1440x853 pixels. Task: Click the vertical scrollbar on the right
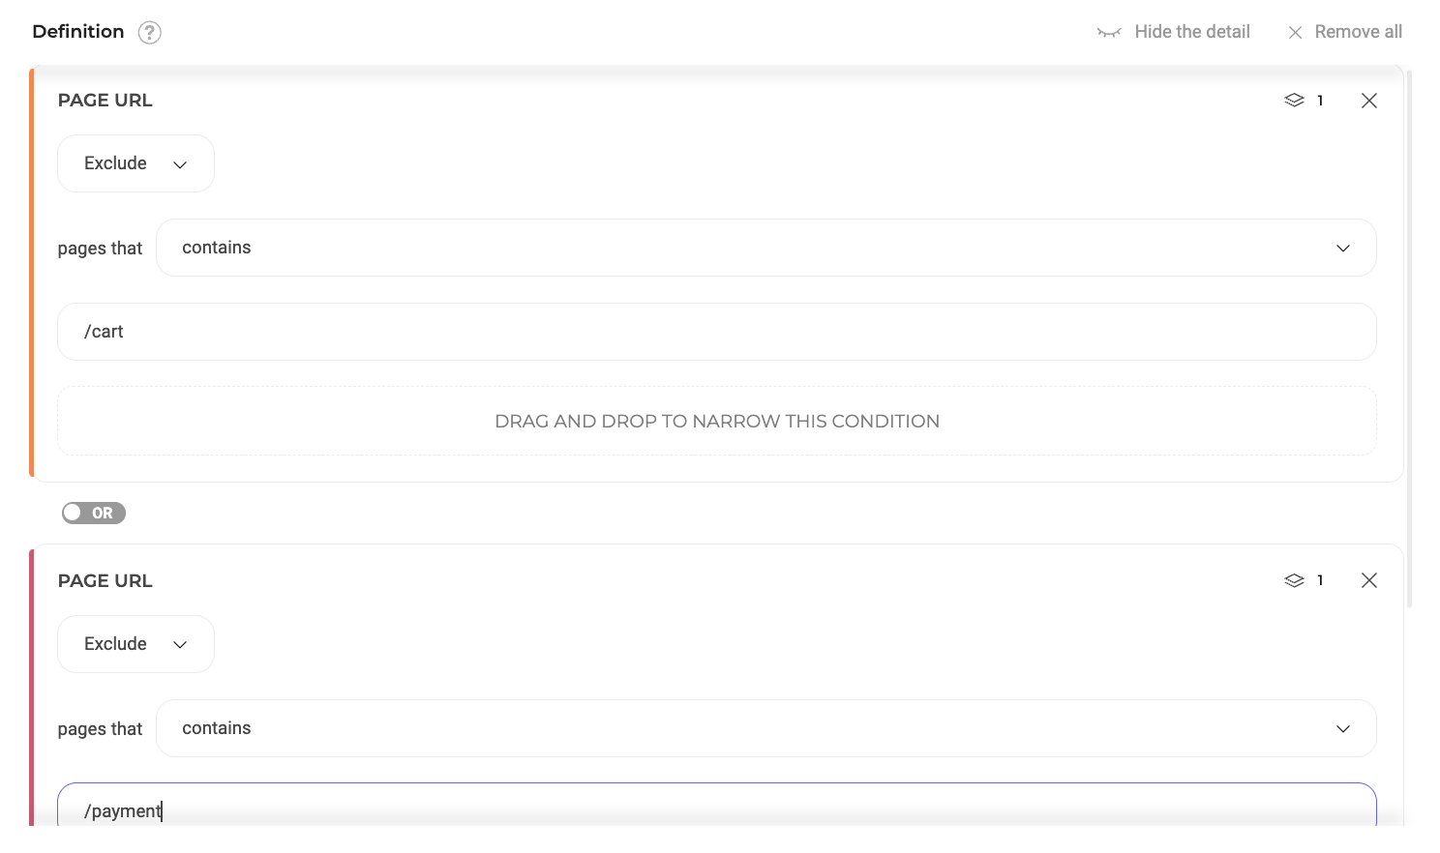(x=1410, y=338)
